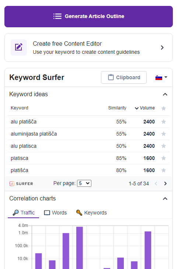Switch to the Keywords tab

click(91, 213)
